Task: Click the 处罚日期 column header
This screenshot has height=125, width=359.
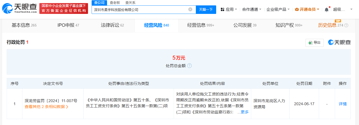Action: pyautogui.click(x=304, y=84)
